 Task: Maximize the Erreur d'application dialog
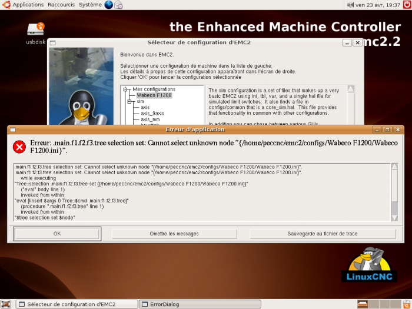[x=387, y=129]
